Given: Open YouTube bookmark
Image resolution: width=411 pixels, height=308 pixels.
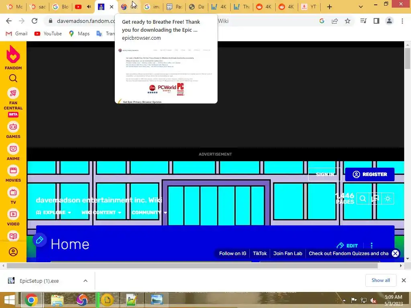Looking at the screenshot, I should [48, 34].
